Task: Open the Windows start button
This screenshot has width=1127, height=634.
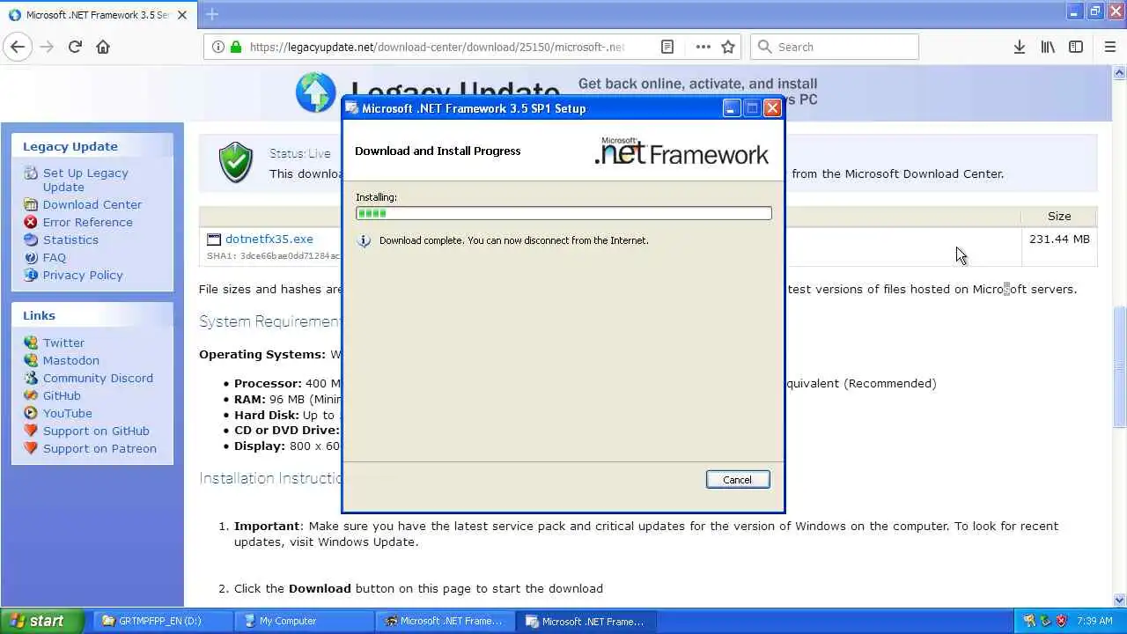Action: tap(42, 621)
